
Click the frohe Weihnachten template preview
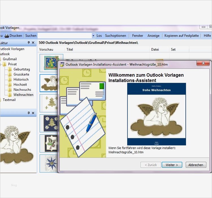pos(157,114)
